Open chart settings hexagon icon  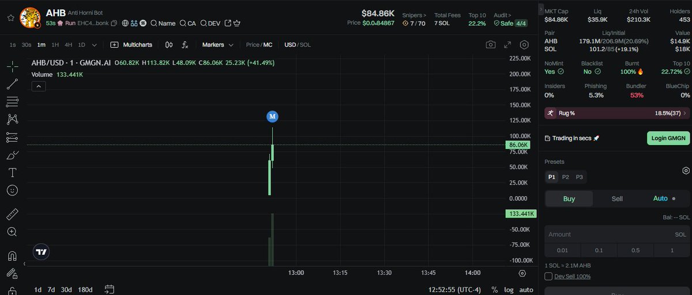[524, 45]
